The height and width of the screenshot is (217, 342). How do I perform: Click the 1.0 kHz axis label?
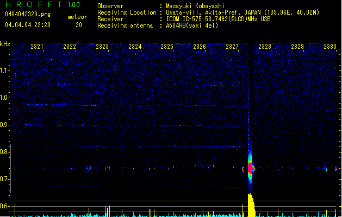[4, 98]
